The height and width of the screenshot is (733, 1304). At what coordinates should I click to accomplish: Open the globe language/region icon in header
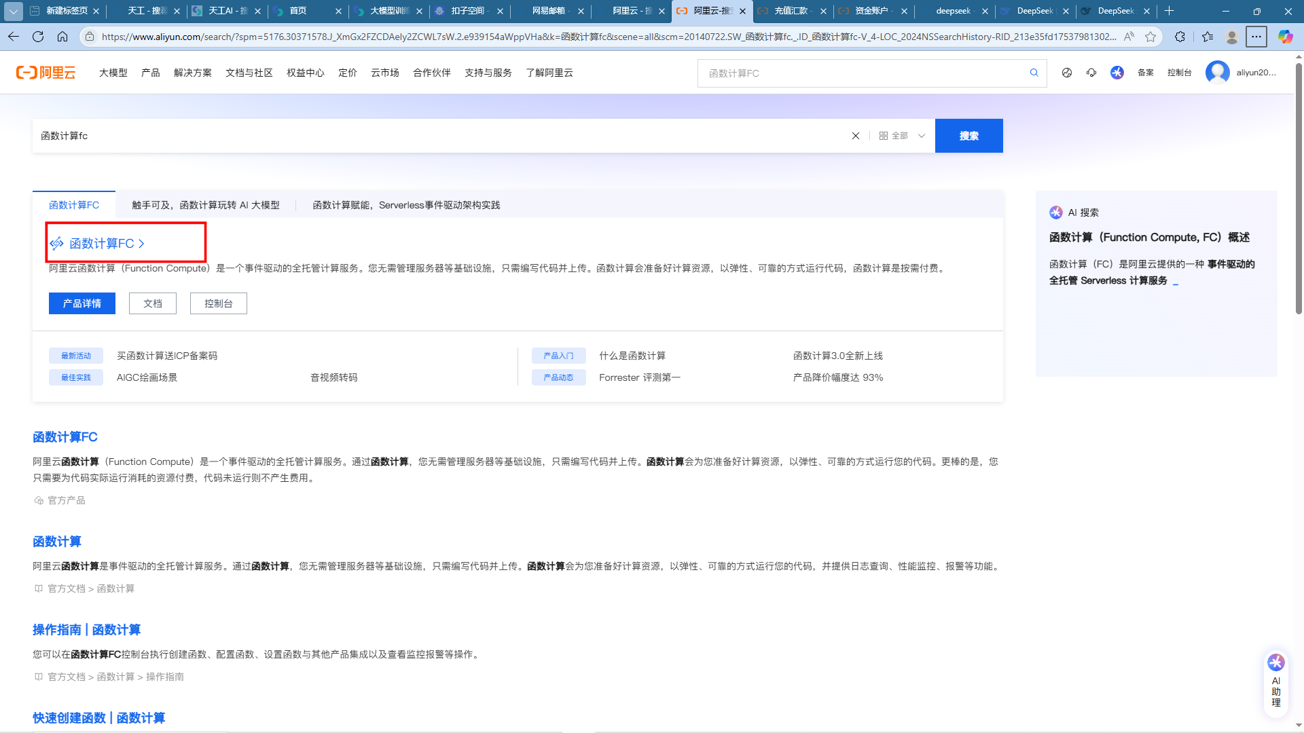coord(1067,73)
